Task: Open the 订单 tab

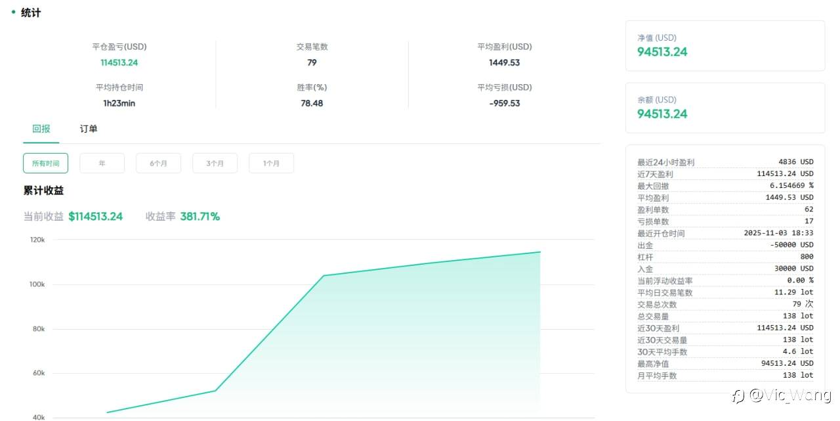Action: [89, 129]
